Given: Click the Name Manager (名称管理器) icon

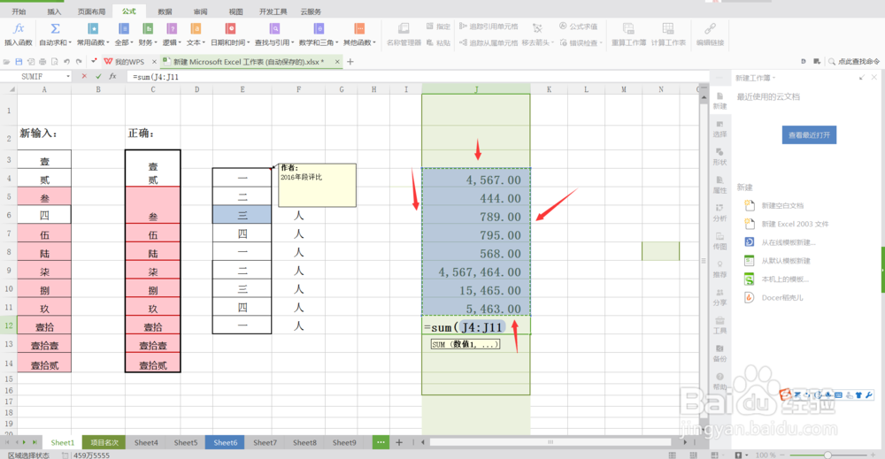Looking at the screenshot, I should click(404, 29).
